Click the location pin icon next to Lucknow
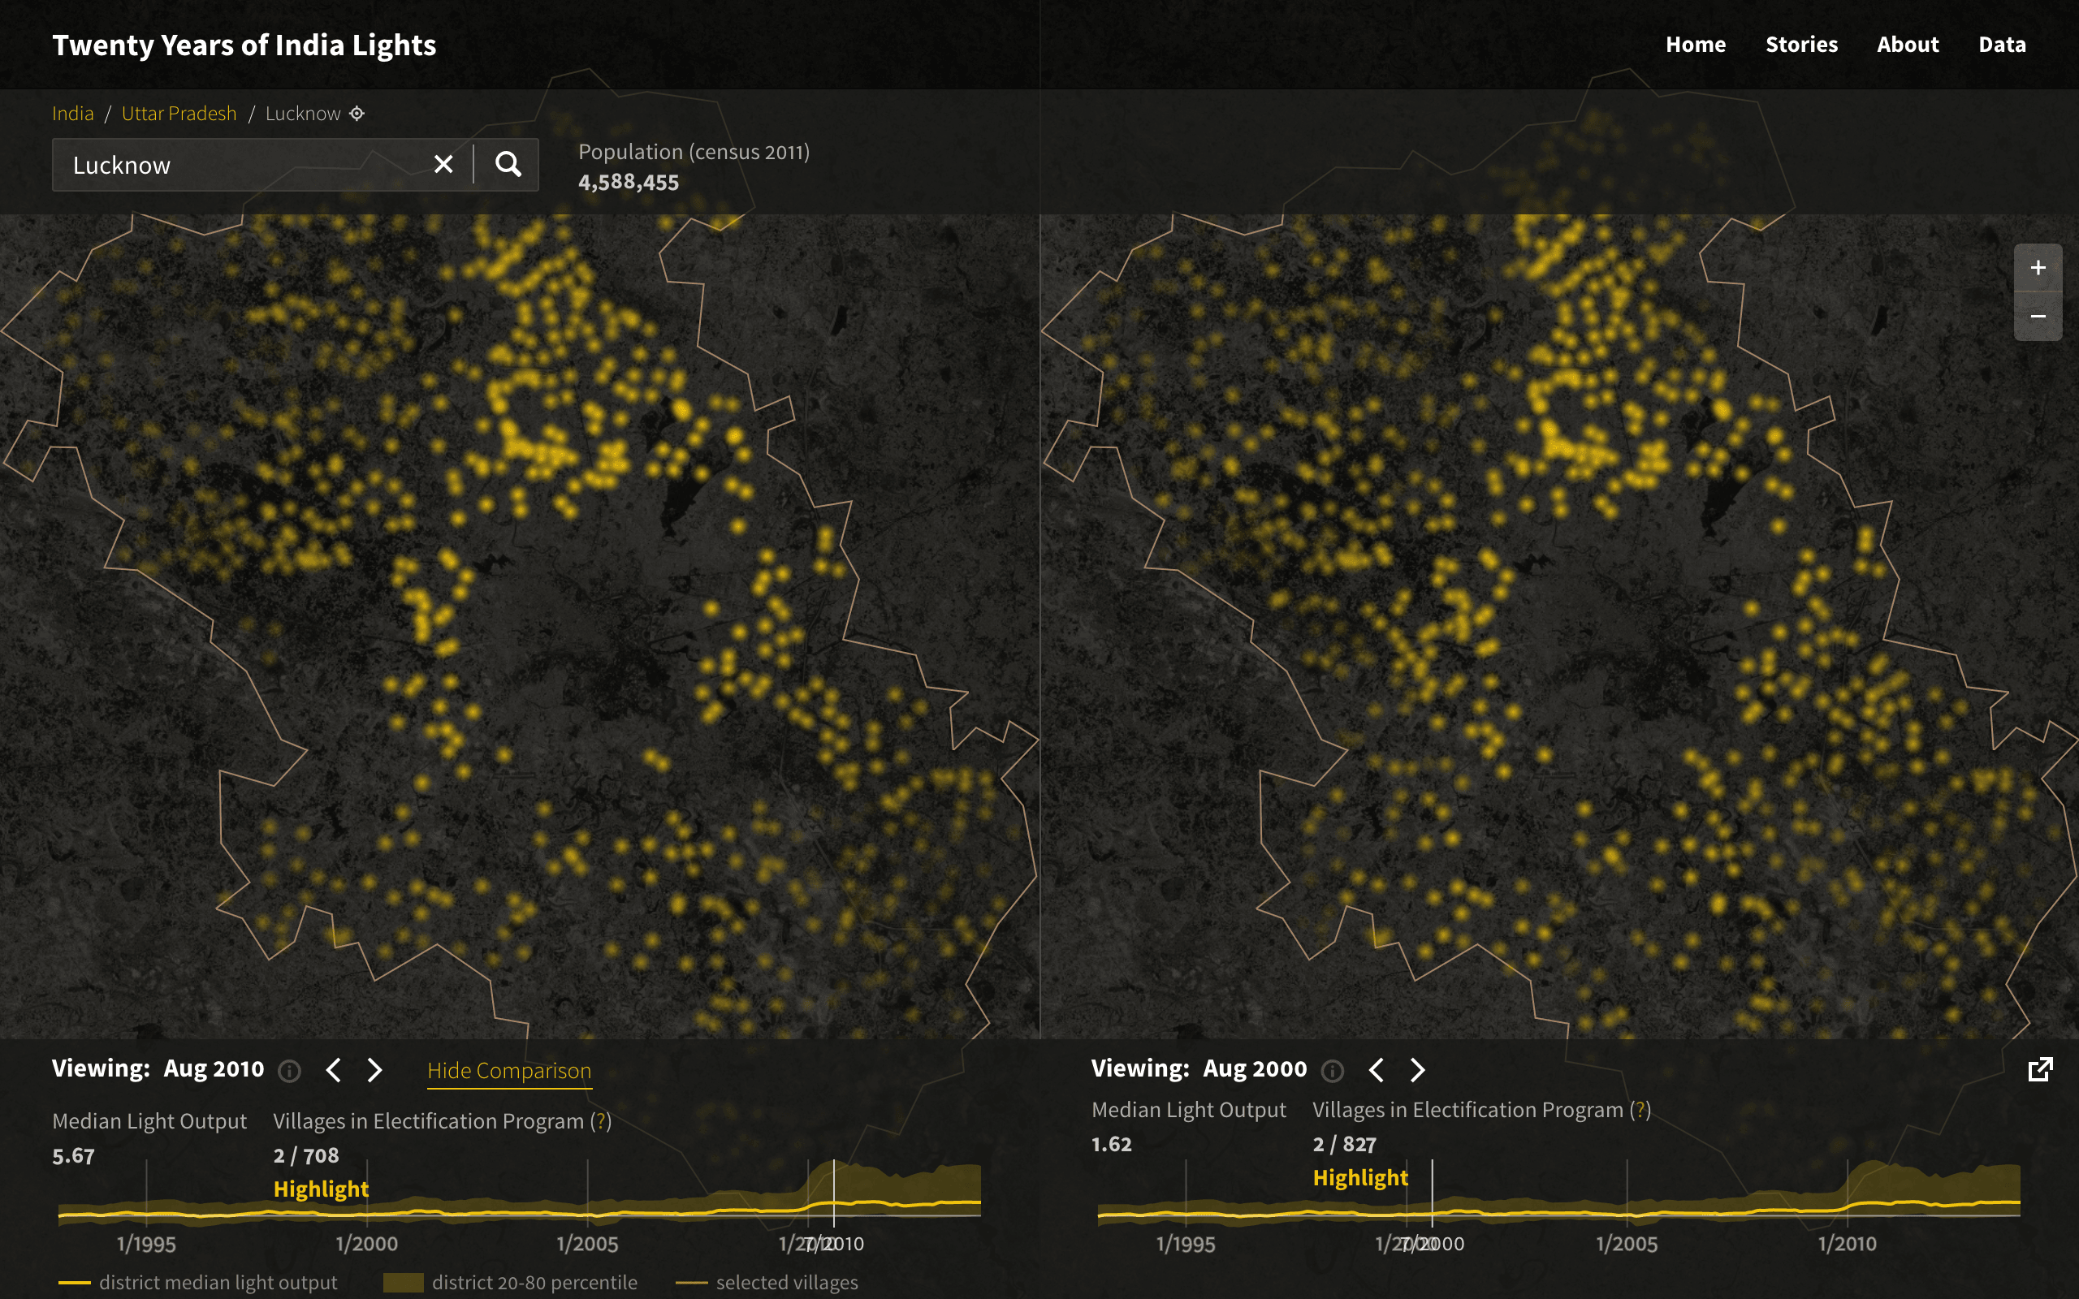Viewport: 2079px width, 1299px height. 357,114
